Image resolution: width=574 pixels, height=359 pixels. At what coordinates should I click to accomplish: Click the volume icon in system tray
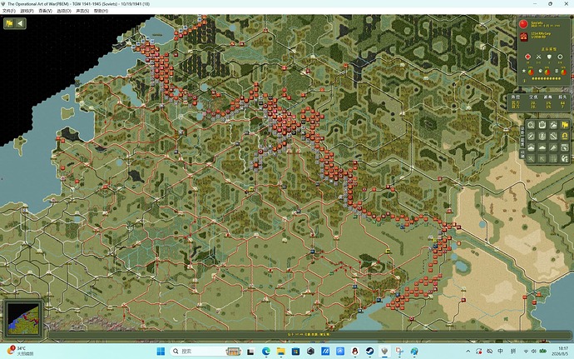(x=533, y=352)
